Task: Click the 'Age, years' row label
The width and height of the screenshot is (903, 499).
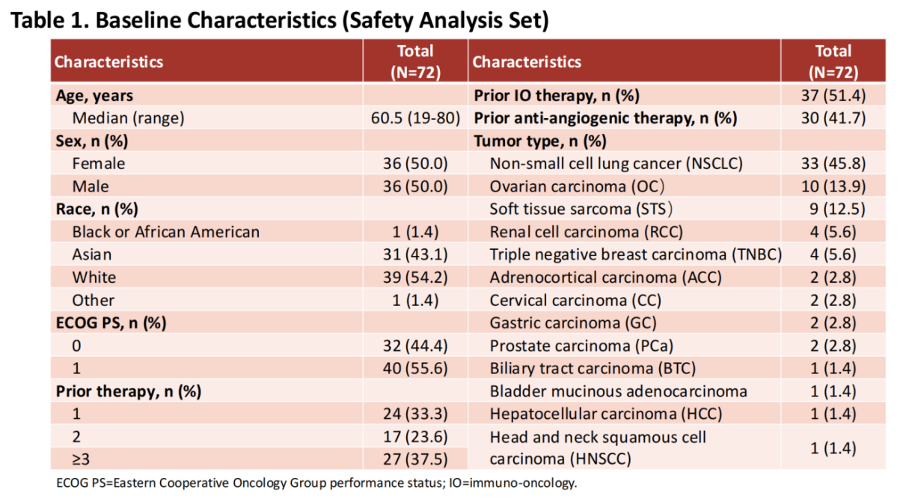Action: click(x=93, y=95)
